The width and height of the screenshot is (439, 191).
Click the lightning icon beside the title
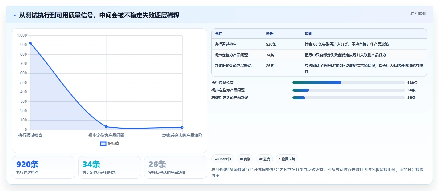pos(15,15)
